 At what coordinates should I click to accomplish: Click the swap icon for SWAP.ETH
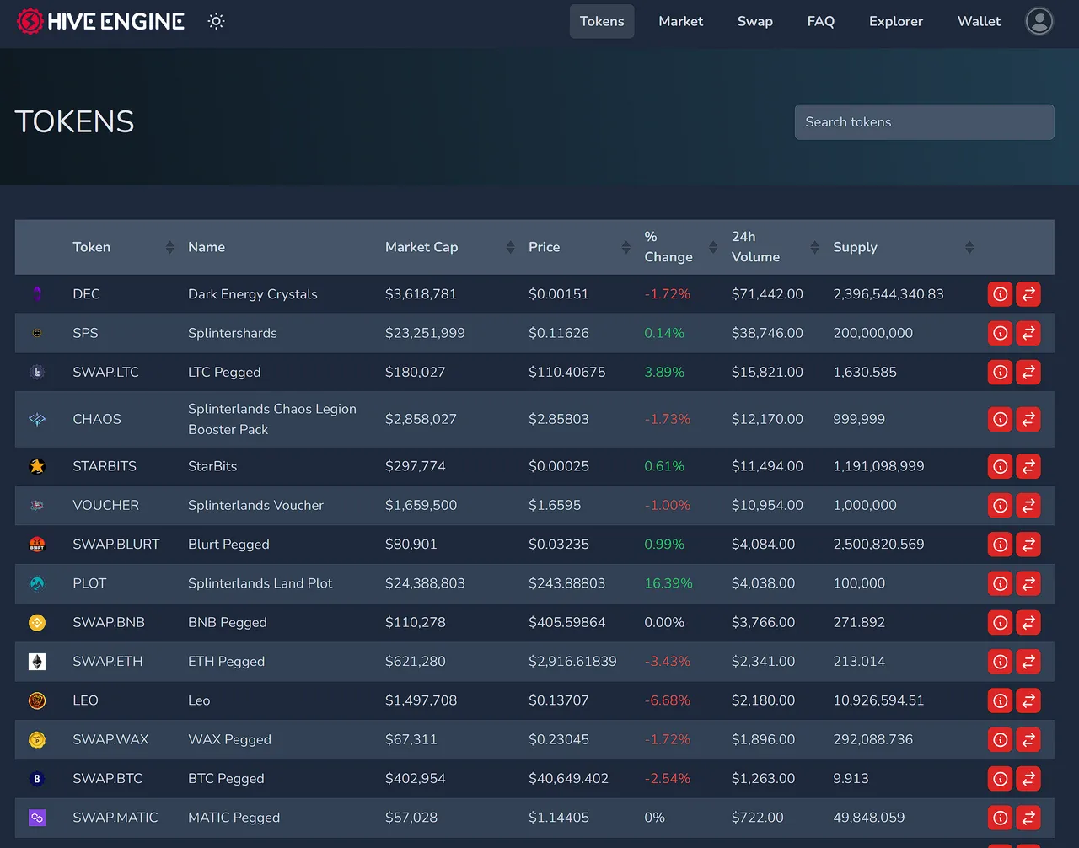coord(1028,662)
